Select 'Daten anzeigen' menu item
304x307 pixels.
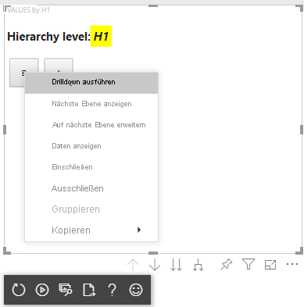[x=91, y=146]
